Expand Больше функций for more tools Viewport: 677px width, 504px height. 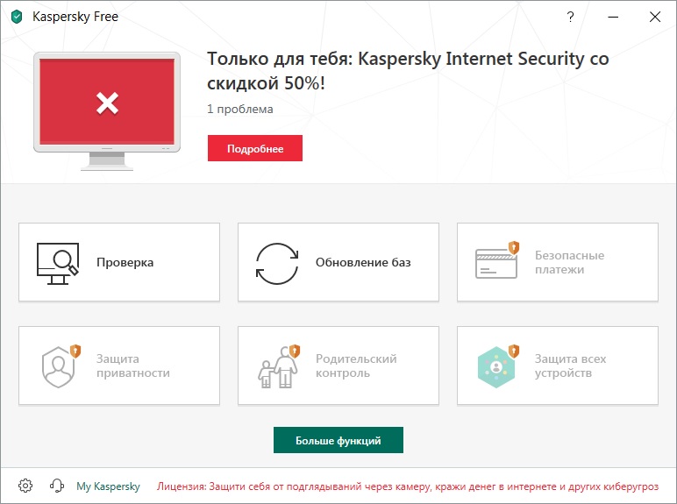[338, 441]
